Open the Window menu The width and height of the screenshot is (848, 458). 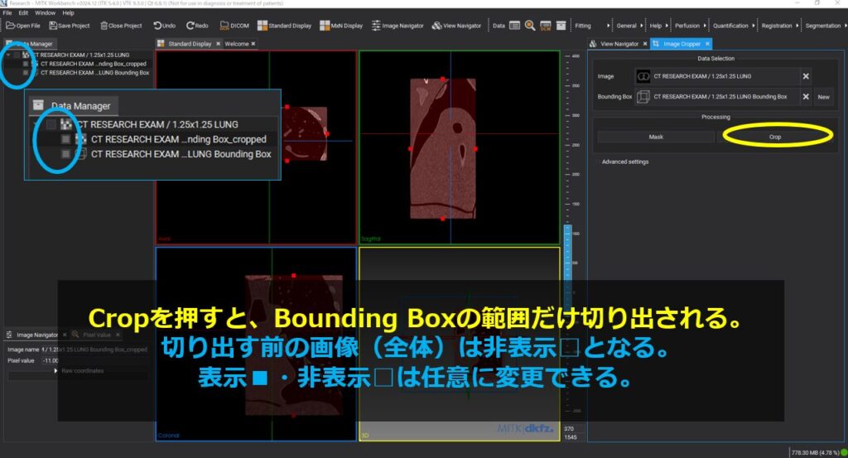[x=45, y=12]
